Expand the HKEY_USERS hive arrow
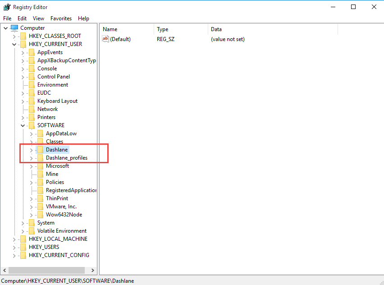 (x=14, y=247)
